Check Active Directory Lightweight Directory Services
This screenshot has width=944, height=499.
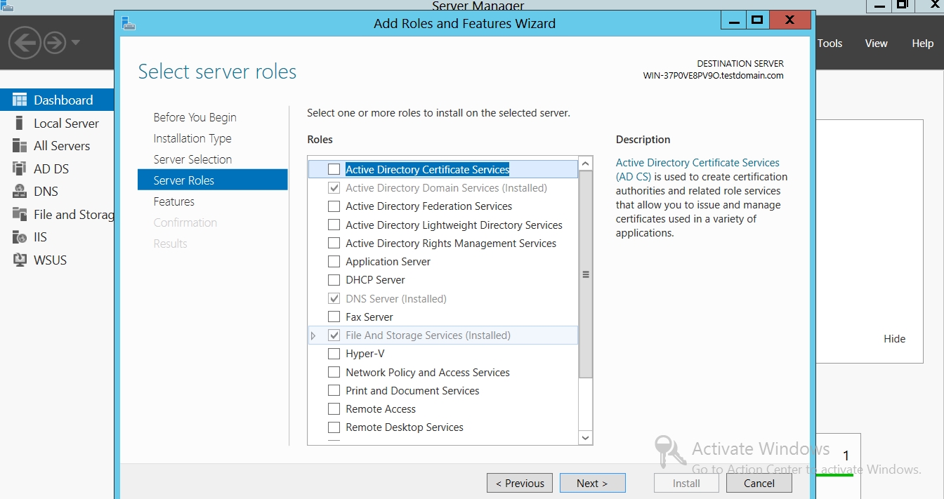[334, 225]
